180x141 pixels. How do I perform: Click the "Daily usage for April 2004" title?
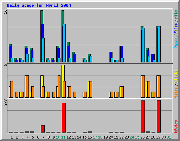coord(39,5)
